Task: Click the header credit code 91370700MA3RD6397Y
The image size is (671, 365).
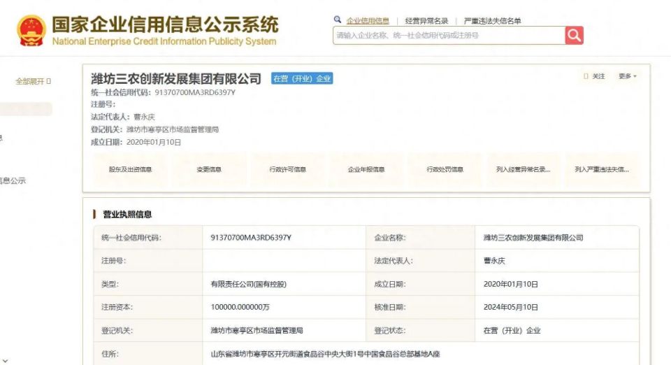Action: pos(195,92)
